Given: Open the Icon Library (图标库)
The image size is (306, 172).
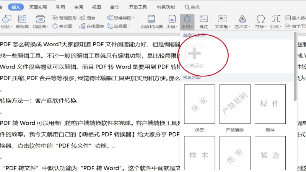Looking at the screenshot, I should click(x=22, y=22).
